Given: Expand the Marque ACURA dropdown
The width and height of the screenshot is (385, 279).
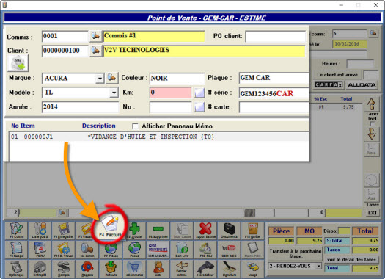Looking at the screenshot, I should (100, 79).
